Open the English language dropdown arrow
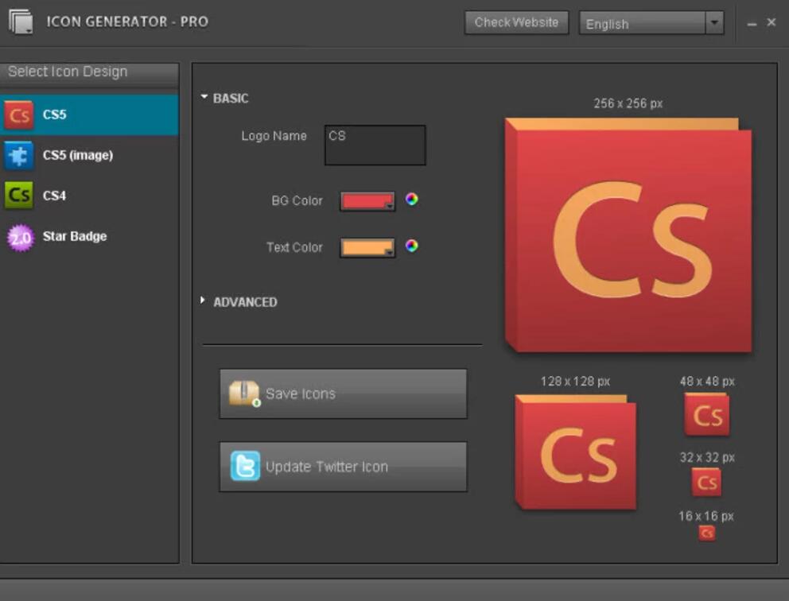 714,23
